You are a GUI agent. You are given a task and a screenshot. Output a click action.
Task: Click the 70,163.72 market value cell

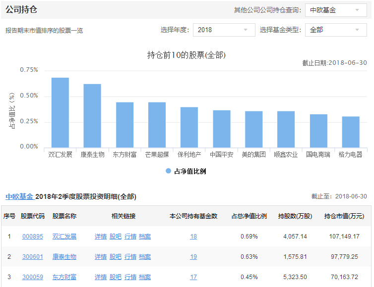click(344, 277)
